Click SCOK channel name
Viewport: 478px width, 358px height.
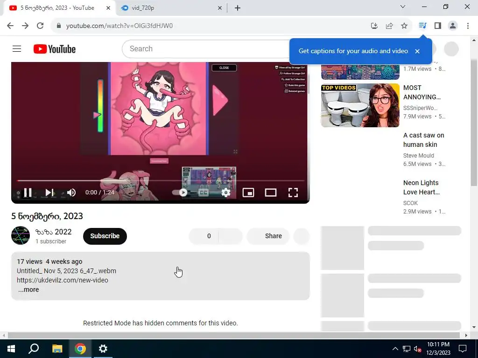pyautogui.click(x=410, y=203)
